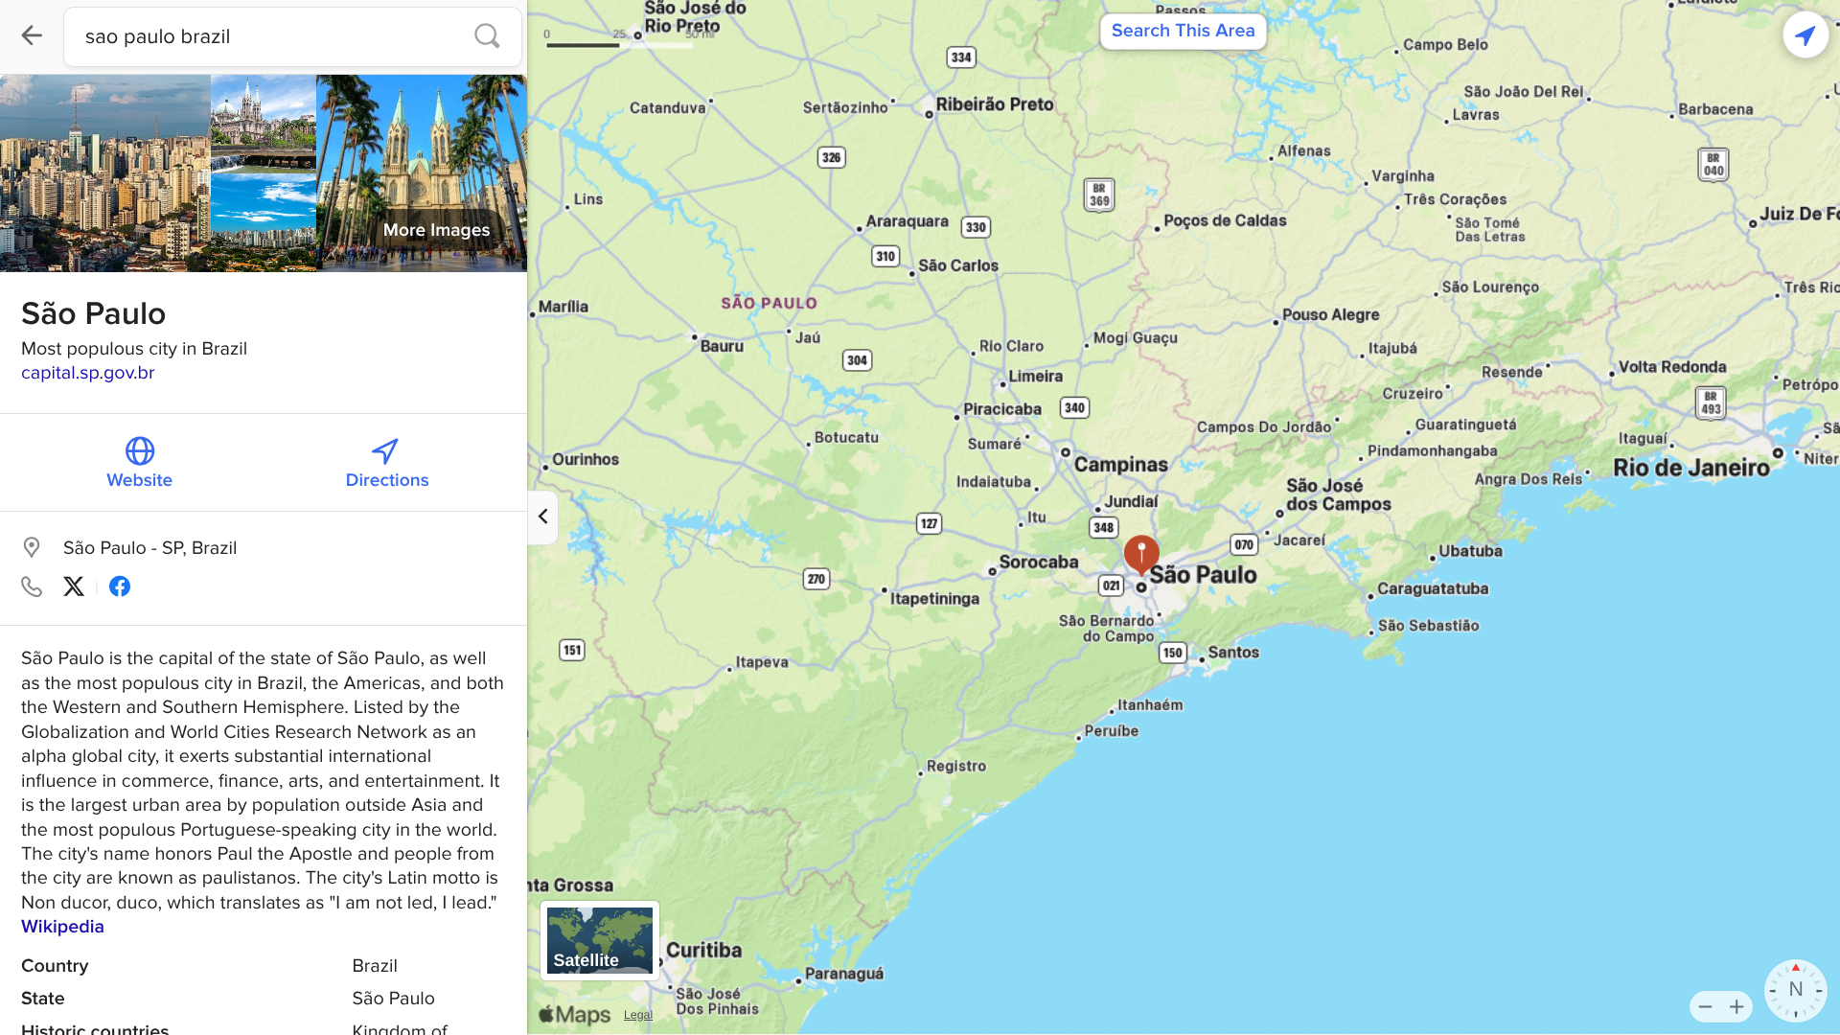Get Directions to São Paulo

[386, 463]
